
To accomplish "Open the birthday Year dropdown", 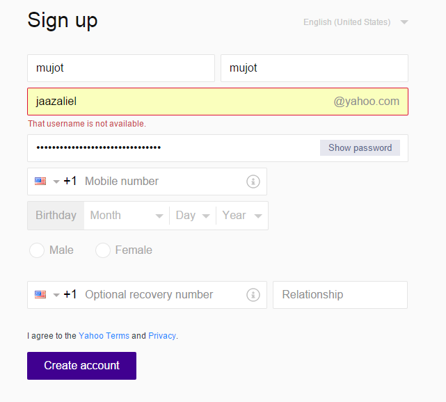I will pos(241,216).
